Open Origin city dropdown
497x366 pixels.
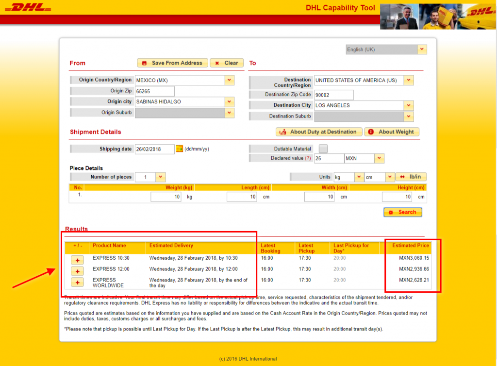point(229,102)
